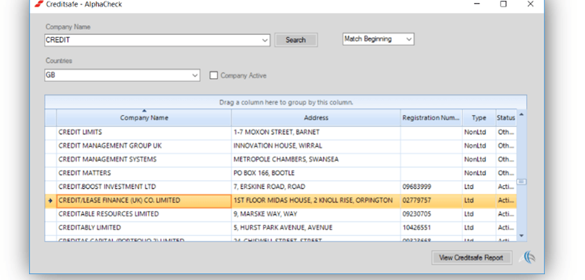The width and height of the screenshot is (585, 280).
Task: Click address 1-7 MOXON STREET, BARNET
Action: pos(276,132)
